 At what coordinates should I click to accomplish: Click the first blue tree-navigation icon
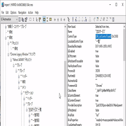(73, 19)
